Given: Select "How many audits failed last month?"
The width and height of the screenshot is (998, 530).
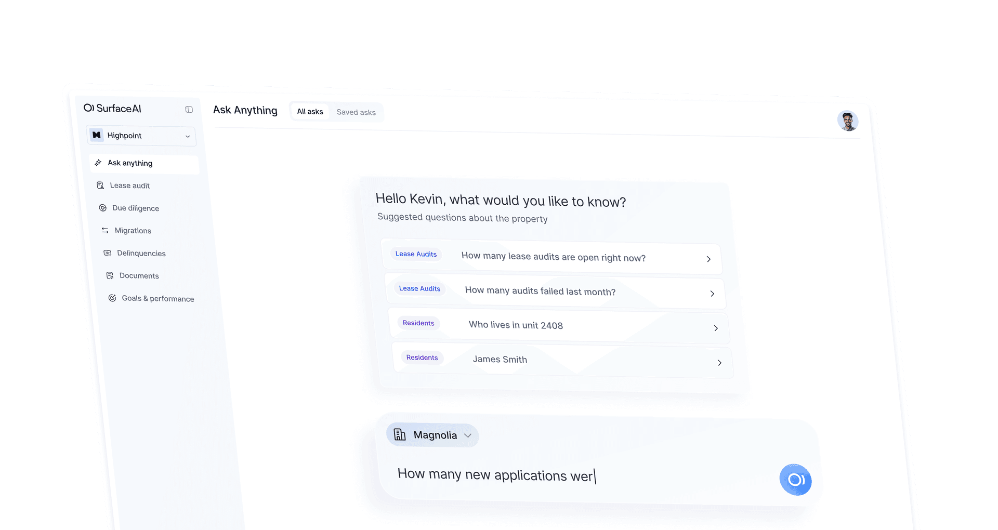Looking at the screenshot, I should tap(540, 291).
